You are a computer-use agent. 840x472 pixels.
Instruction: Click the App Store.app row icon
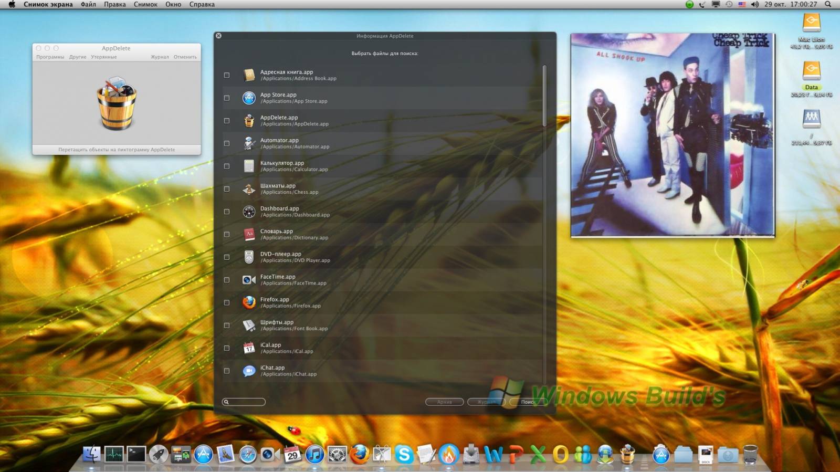(x=249, y=98)
